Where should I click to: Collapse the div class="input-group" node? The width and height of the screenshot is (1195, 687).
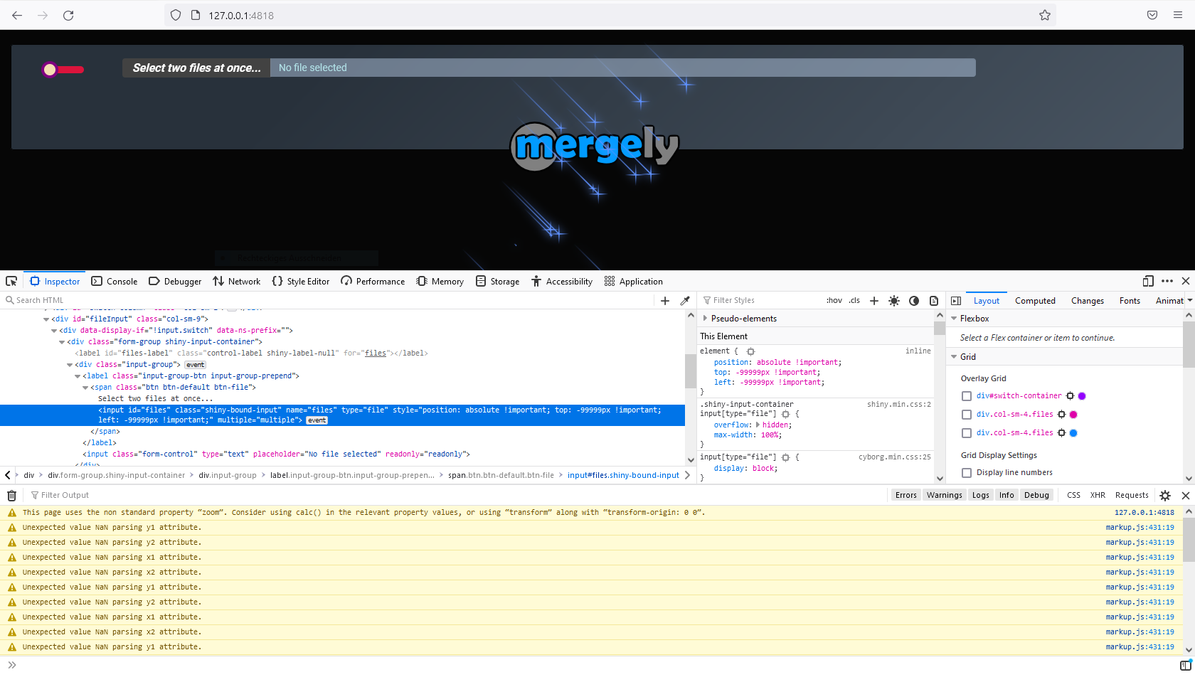70,365
